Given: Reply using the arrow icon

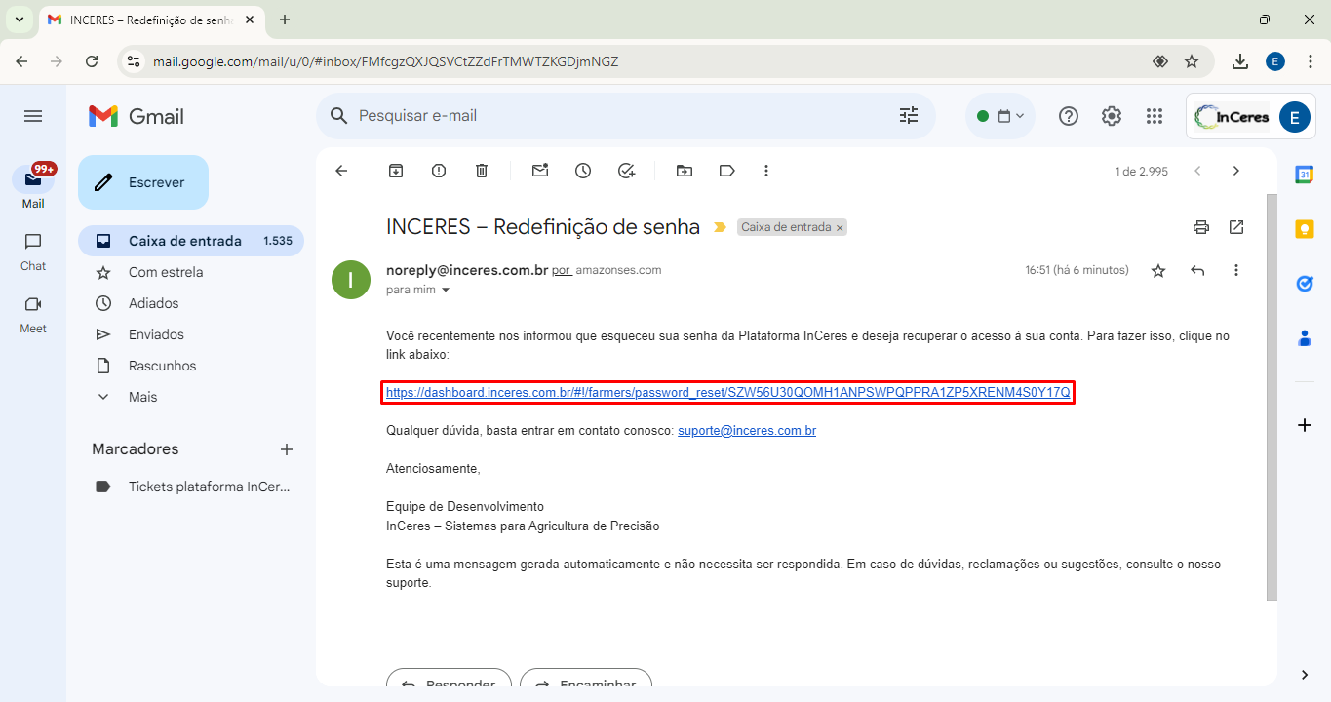Looking at the screenshot, I should 1197,270.
